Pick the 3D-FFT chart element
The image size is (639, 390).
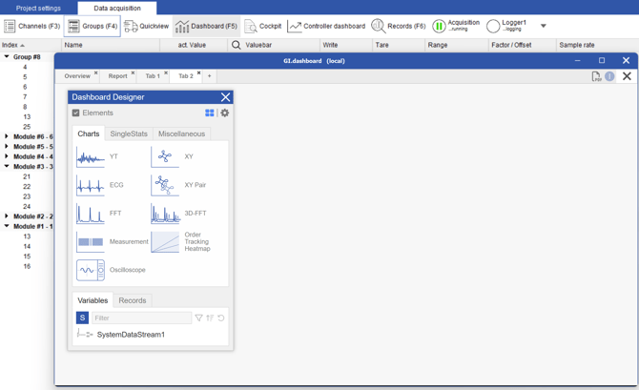(x=179, y=214)
